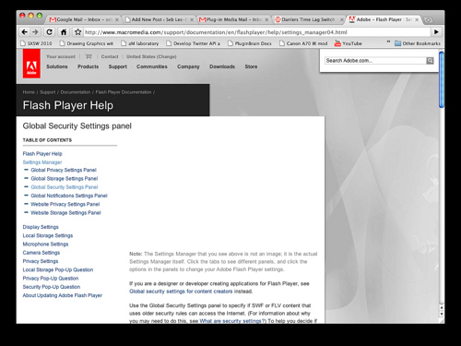This screenshot has height=346, width=461.
Task: Open the Canon A70 IR mod bookmark
Action: click(303, 43)
